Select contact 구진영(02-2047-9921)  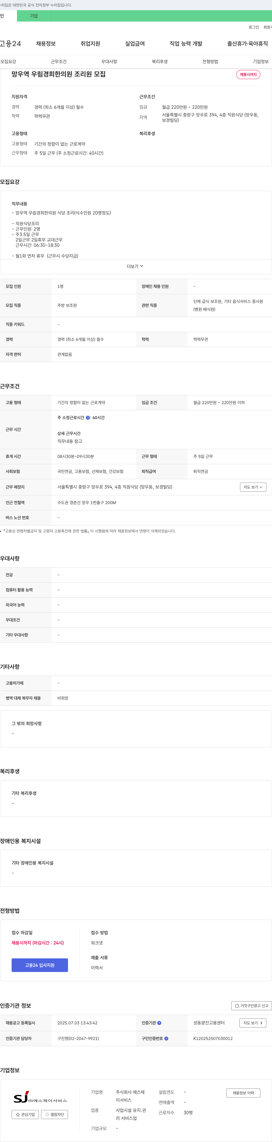(78, 1039)
